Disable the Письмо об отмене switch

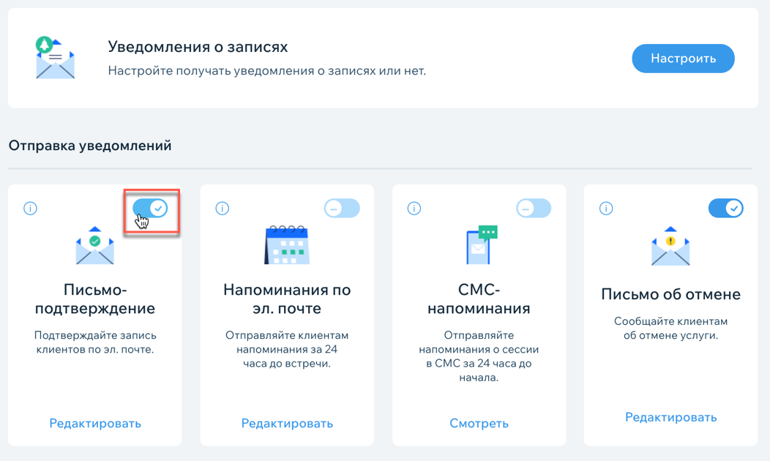coord(726,208)
